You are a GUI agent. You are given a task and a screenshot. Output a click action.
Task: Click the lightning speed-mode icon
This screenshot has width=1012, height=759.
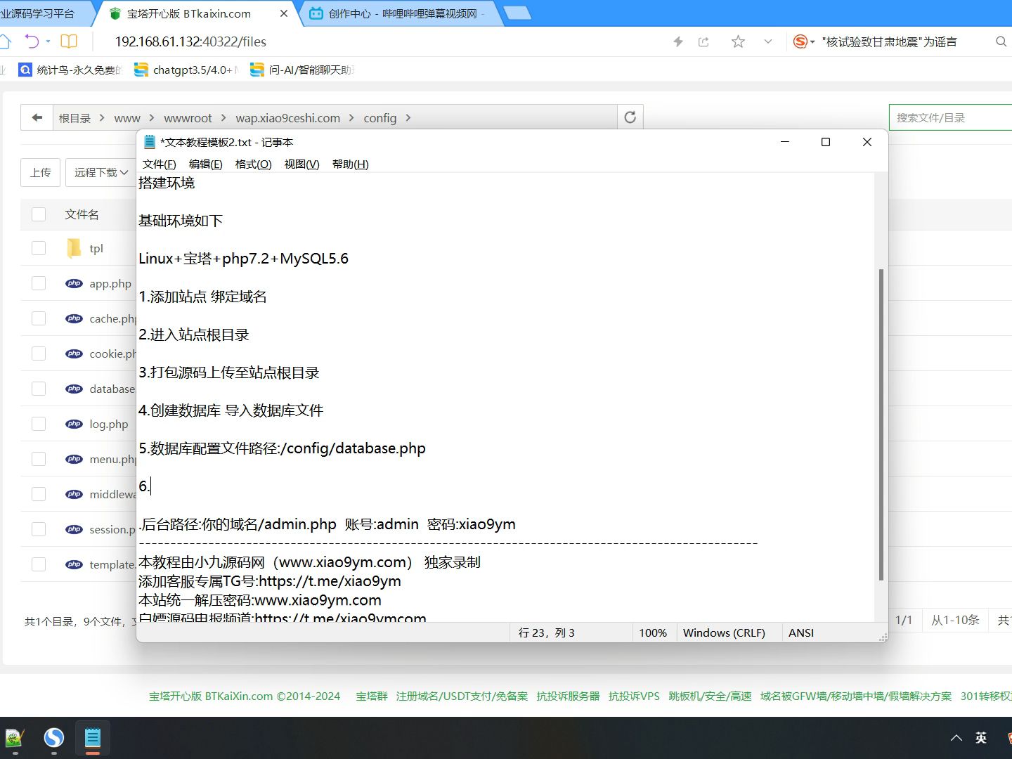click(x=678, y=42)
